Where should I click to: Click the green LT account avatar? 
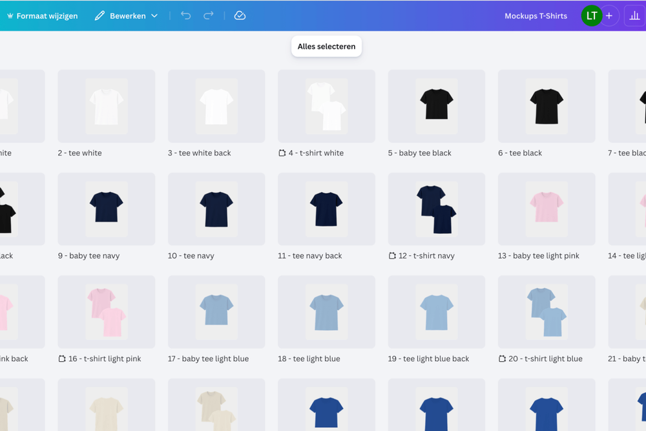592,16
